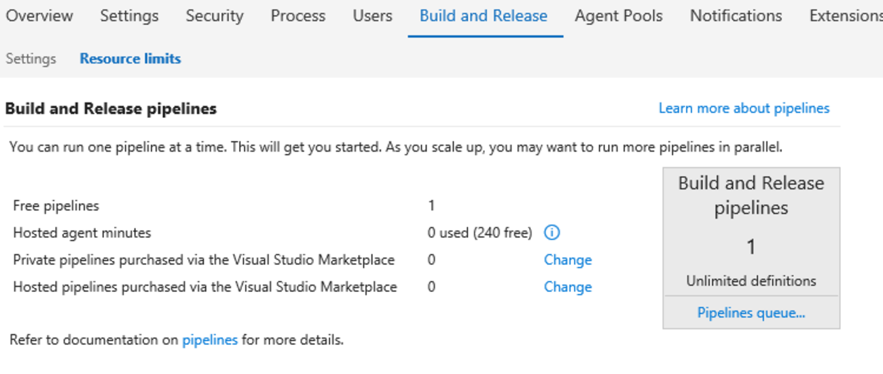883x374 pixels.
Task: Navigate to the Agent Pools tab
Action: pyautogui.click(x=619, y=16)
